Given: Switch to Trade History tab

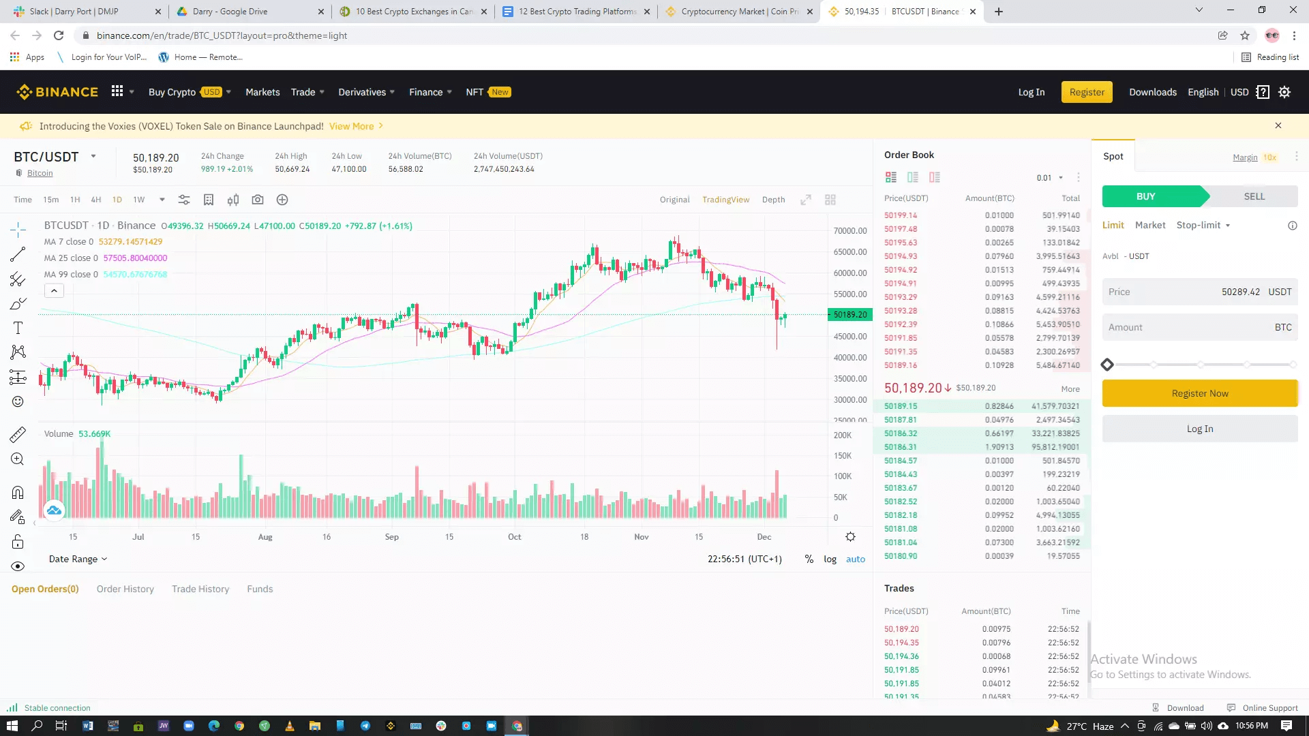Looking at the screenshot, I should (x=200, y=589).
